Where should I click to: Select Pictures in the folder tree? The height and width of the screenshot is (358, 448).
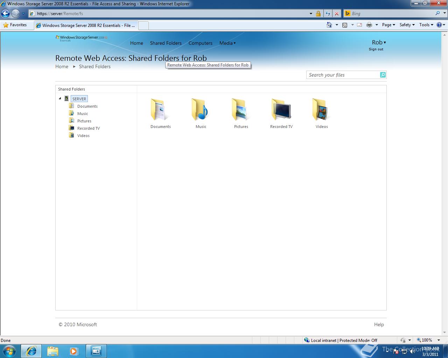pyautogui.click(x=84, y=121)
